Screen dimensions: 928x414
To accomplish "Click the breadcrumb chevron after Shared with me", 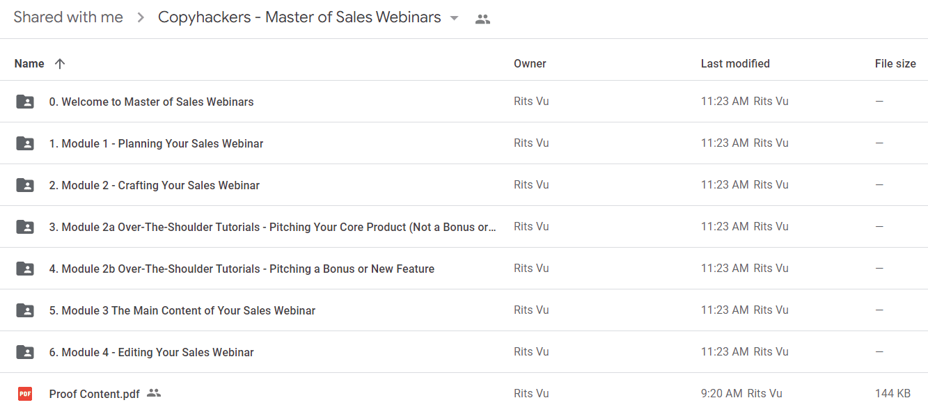I will click(x=141, y=18).
